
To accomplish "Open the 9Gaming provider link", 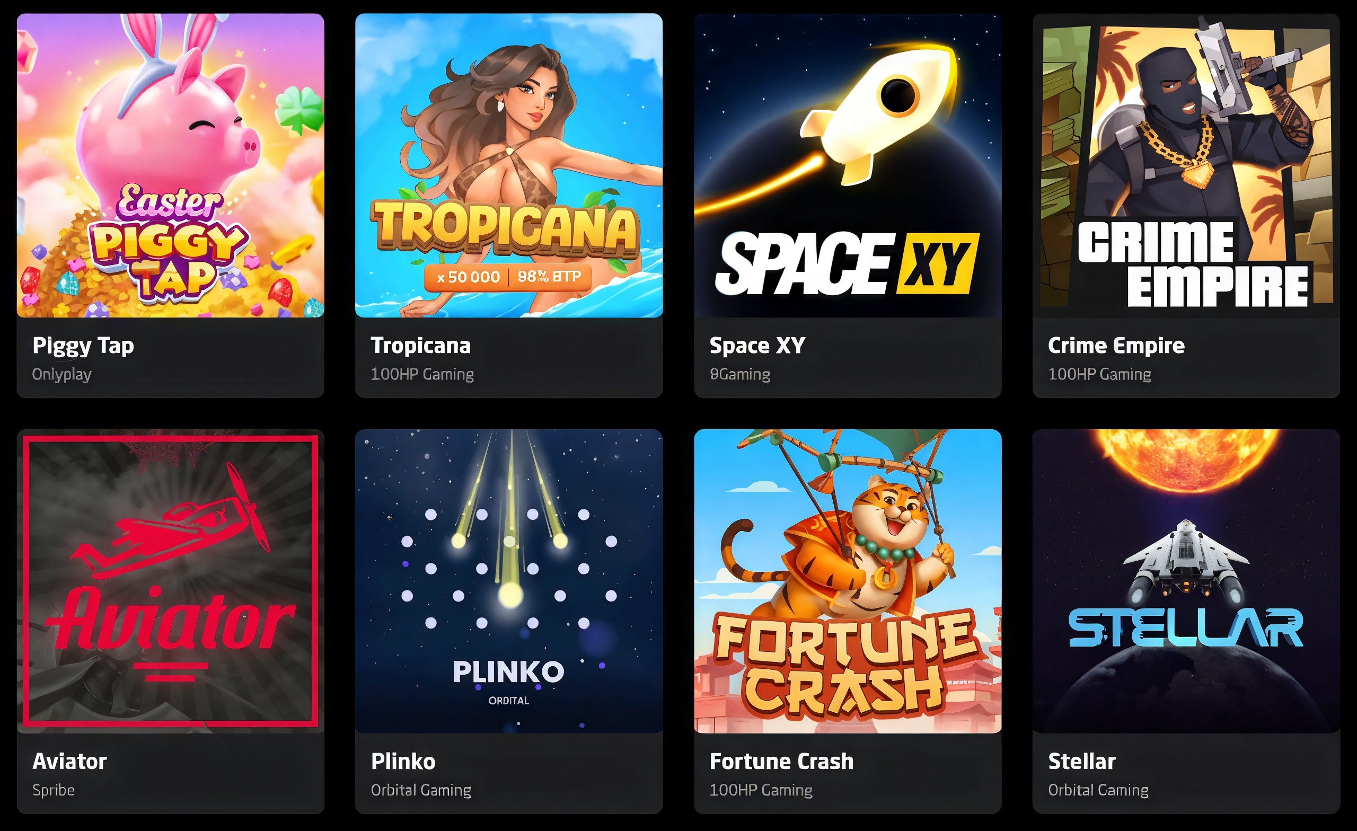I will click(739, 375).
